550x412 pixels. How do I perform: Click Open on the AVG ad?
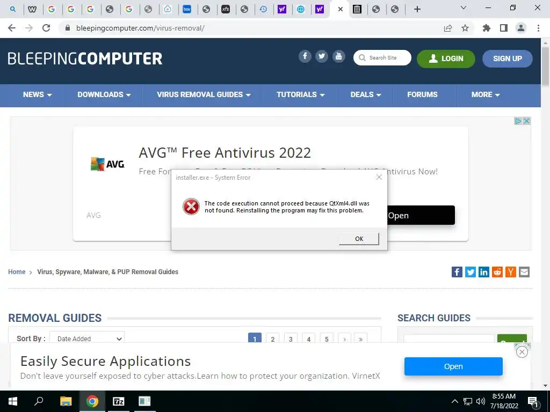click(421, 215)
